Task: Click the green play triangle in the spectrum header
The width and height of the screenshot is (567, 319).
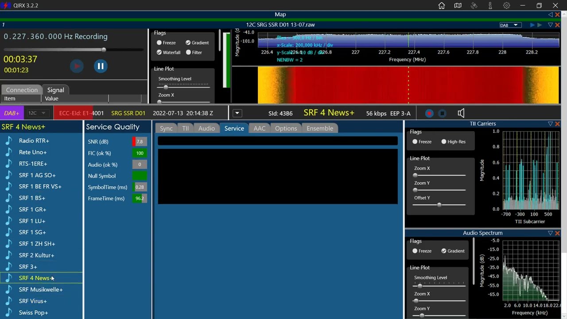Action: pos(540,25)
